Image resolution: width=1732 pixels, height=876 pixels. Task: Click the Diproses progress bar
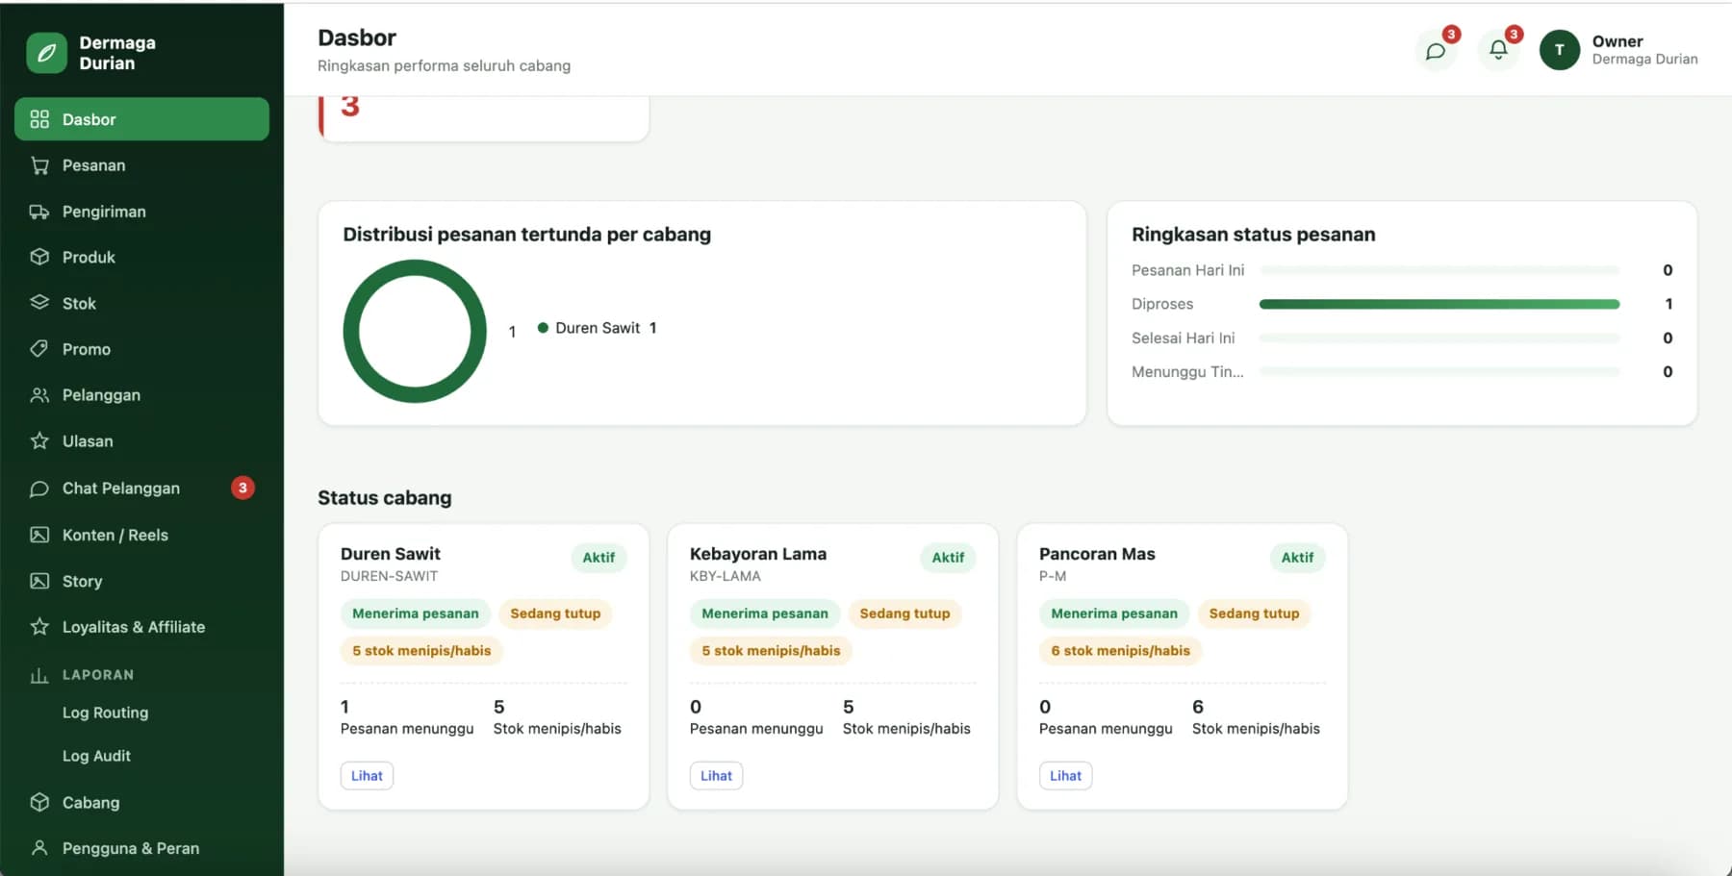point(1439,304)
